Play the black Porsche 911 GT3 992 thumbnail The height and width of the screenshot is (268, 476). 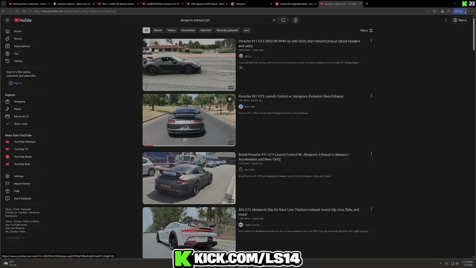(189, 65)
